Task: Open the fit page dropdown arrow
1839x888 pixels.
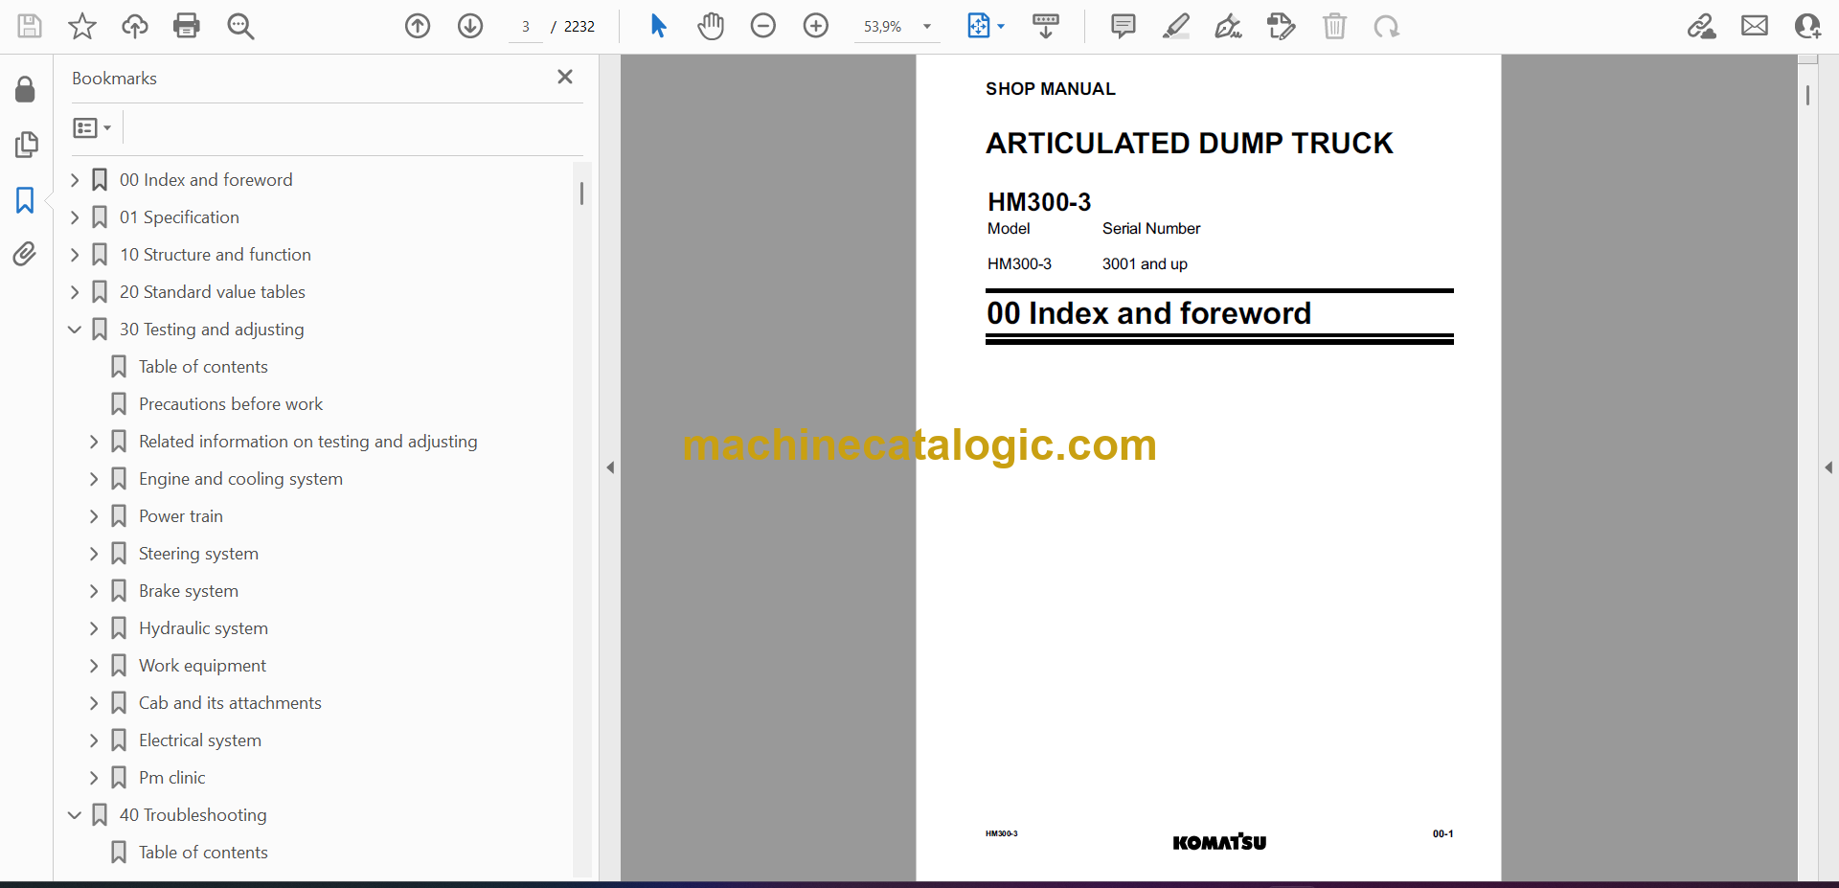Action: point(1001,27)
